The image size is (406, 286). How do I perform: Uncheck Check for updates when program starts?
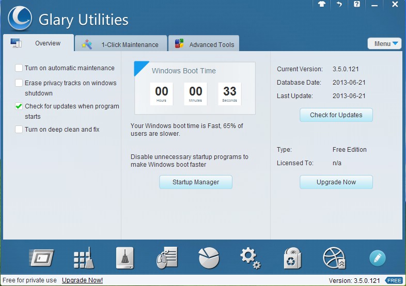point(19,106)
